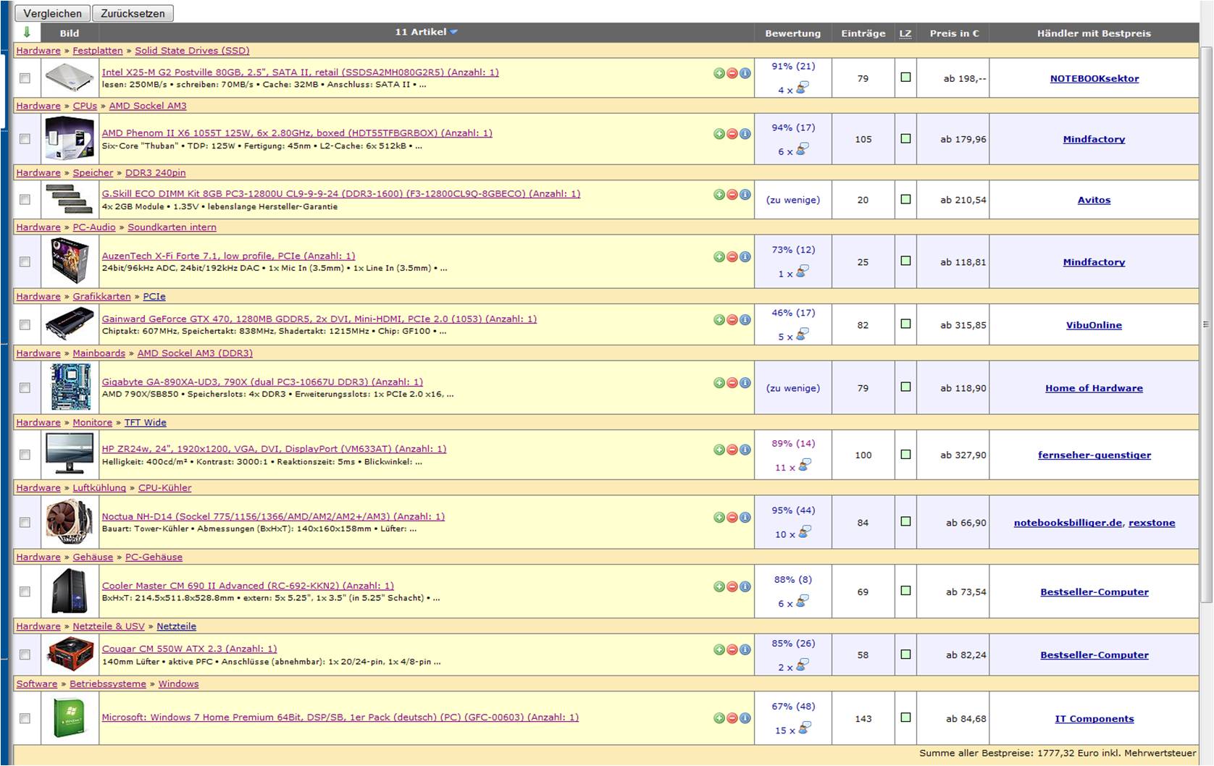Click the green plus icon for G.Skill ECO DIMM Kit

click(719, 195)
